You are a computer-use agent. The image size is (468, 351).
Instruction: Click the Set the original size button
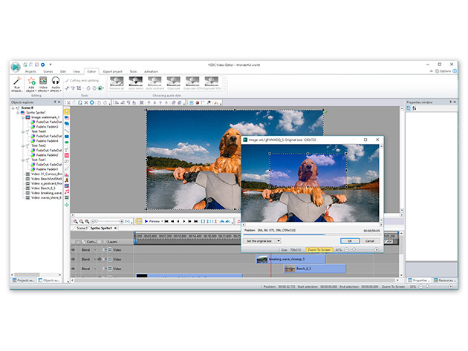pyautogui.click(x=259, y=241)
